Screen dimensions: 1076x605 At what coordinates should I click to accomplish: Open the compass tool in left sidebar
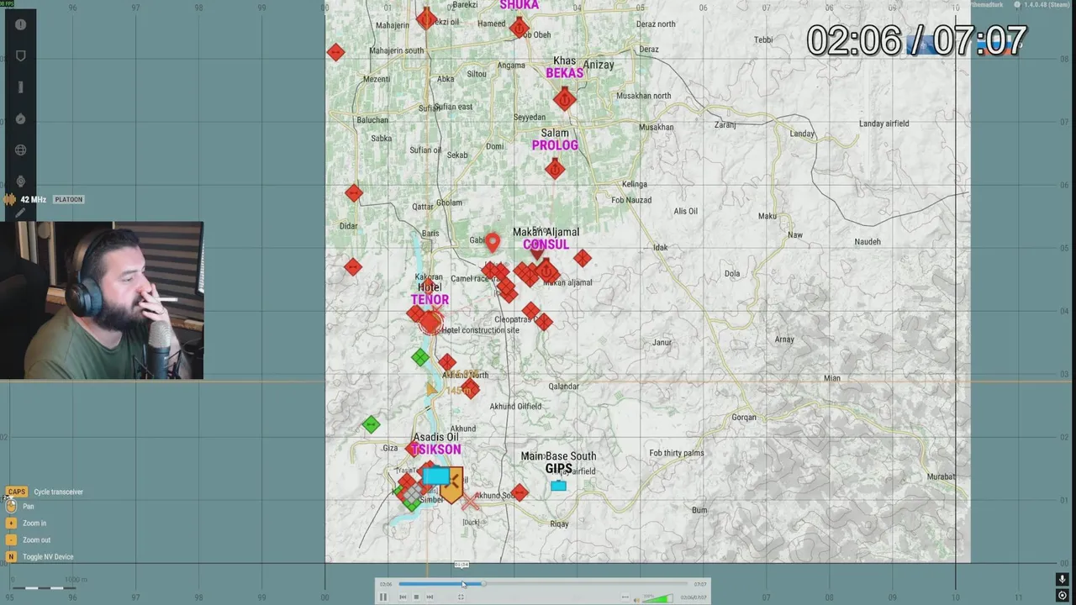pyautogui.click(x=20, y=118)
